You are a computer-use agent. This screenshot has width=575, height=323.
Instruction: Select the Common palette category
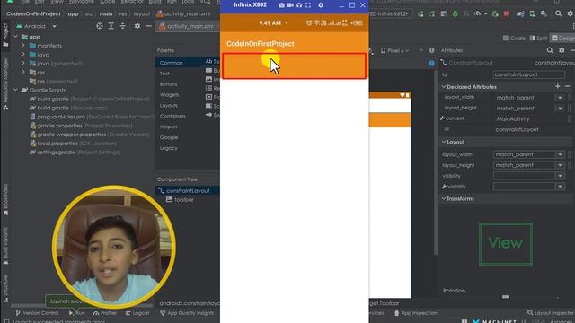point(172,63)
